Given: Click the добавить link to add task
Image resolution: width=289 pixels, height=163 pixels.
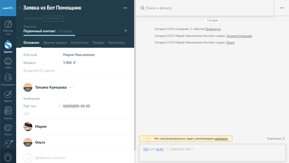Looking at the screenshot, I should (x=221, y=139).
